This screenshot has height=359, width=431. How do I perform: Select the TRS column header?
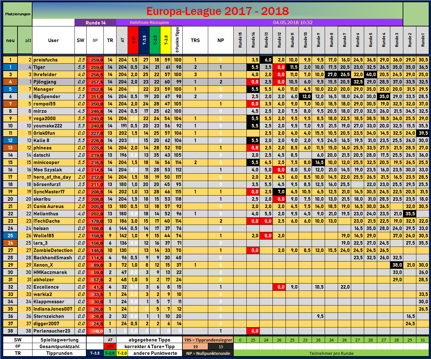(195, 40)
